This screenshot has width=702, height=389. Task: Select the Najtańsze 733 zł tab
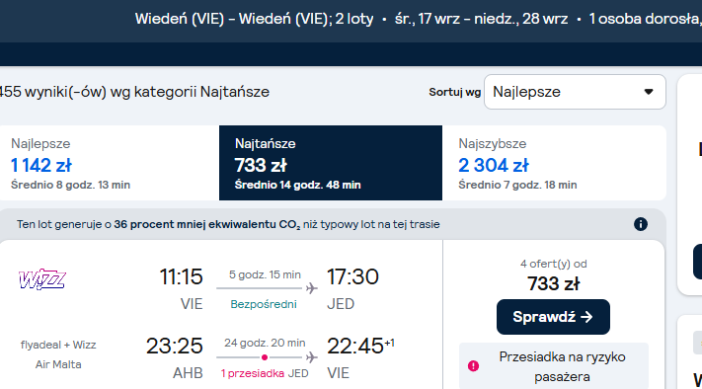point(331,163)
